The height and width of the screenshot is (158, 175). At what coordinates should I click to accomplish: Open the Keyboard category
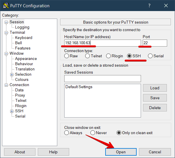(x=24, y=38)
